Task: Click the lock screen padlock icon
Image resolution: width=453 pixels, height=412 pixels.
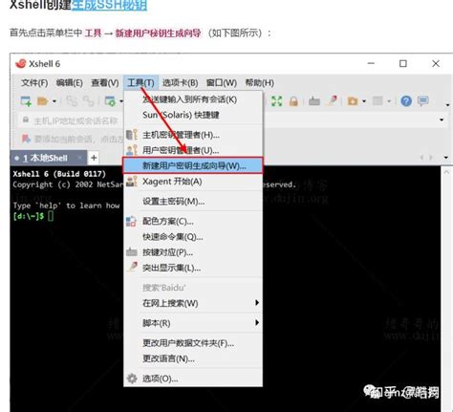Action: 293,101
